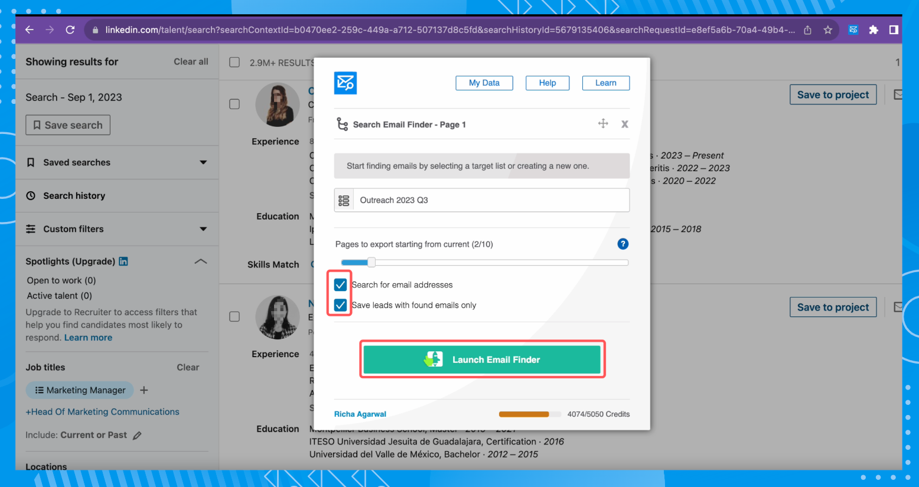Viewport: 919px width, 487px height.
Task: Select the Active talent (0) spotlight
Action: coord(60,296)
